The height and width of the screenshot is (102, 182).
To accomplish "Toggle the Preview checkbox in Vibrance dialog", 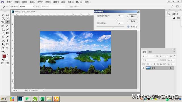I will pyautogui.click(x=128, y=27).
